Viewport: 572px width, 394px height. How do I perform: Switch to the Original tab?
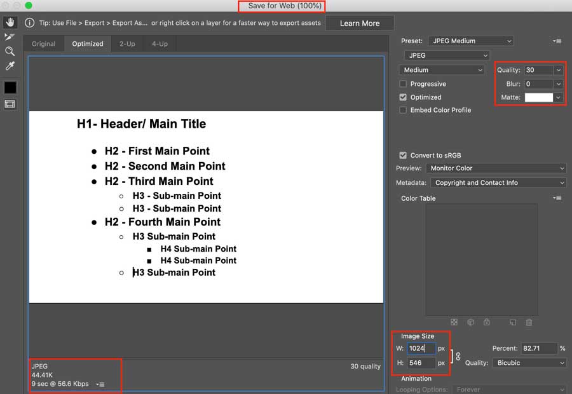[44, 44]
